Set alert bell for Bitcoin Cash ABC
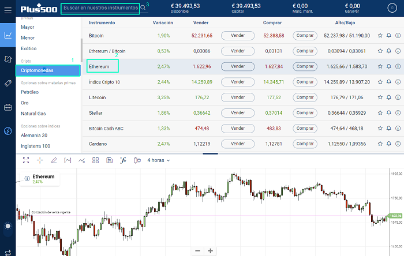Viewport: 404px width, 256px height. [x=389, y=128]
